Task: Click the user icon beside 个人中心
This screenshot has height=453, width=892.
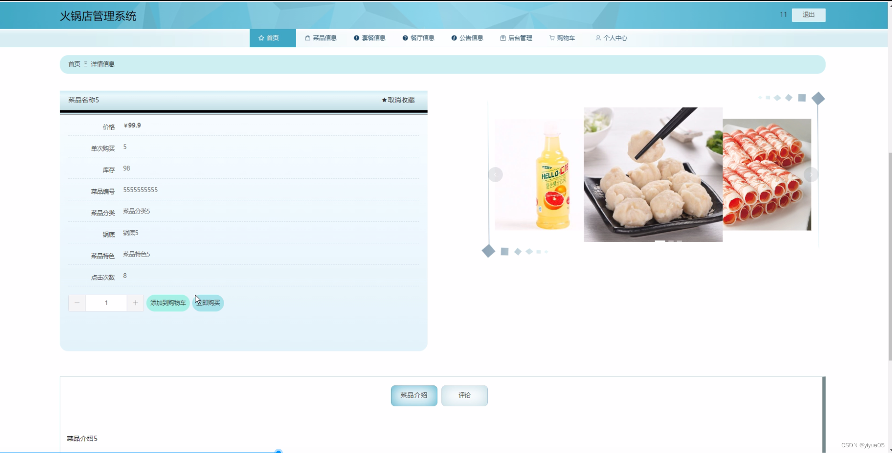Action: 598,38
